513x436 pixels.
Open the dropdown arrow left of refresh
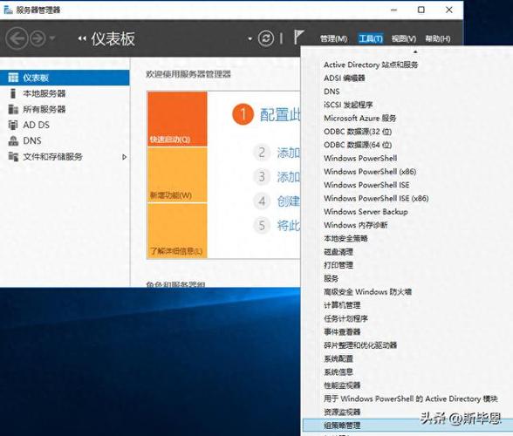tap(250, 39)
